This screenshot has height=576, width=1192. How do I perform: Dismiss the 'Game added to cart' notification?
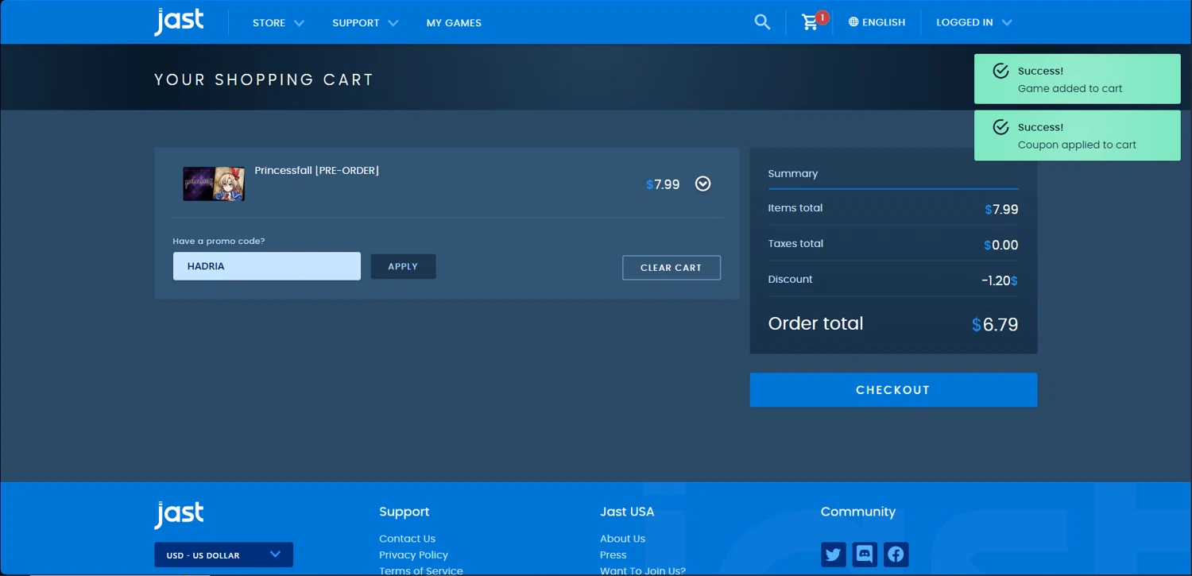[1078, 79]
